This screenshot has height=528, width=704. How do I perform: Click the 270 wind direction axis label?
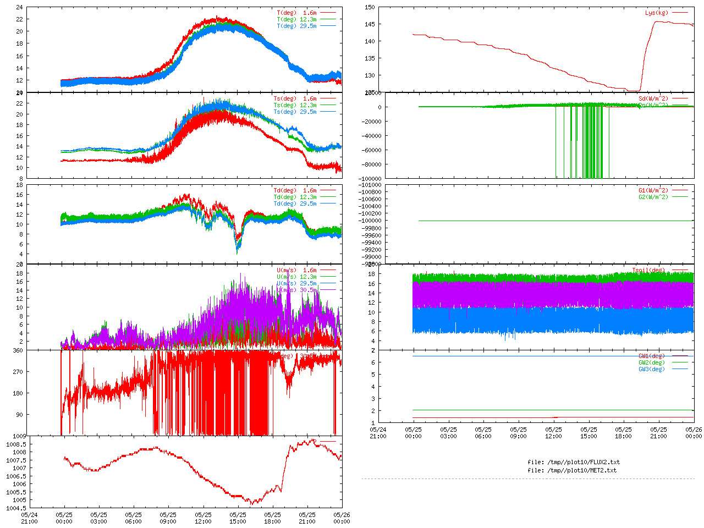(18, 372)
